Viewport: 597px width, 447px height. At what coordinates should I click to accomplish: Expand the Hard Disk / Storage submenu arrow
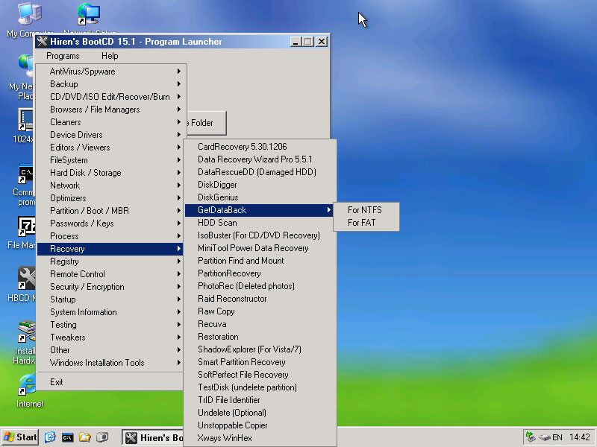click(x=178, y=173)
